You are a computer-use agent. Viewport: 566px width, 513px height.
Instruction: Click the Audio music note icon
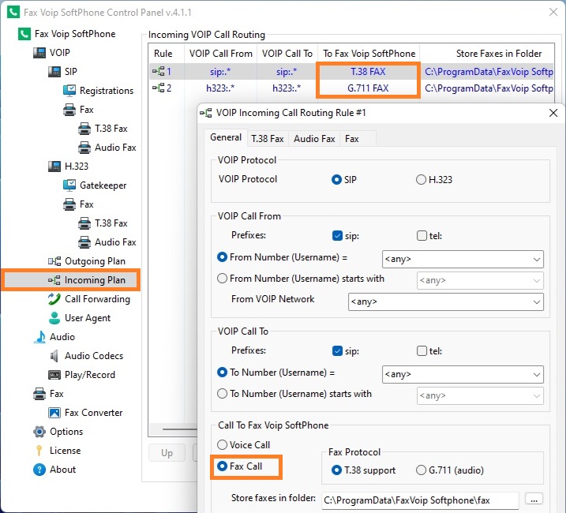click(39, 336)
